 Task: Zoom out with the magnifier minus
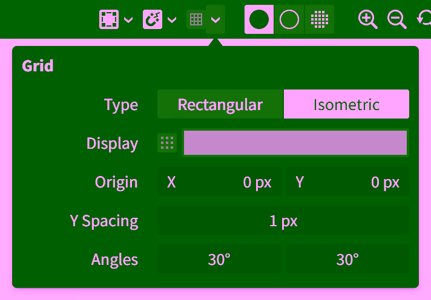(x=396, y=19)
